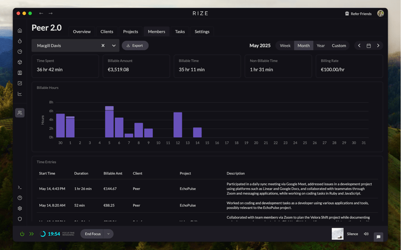Select the Month range option
401x250 pixels.
tap(304, 45)
